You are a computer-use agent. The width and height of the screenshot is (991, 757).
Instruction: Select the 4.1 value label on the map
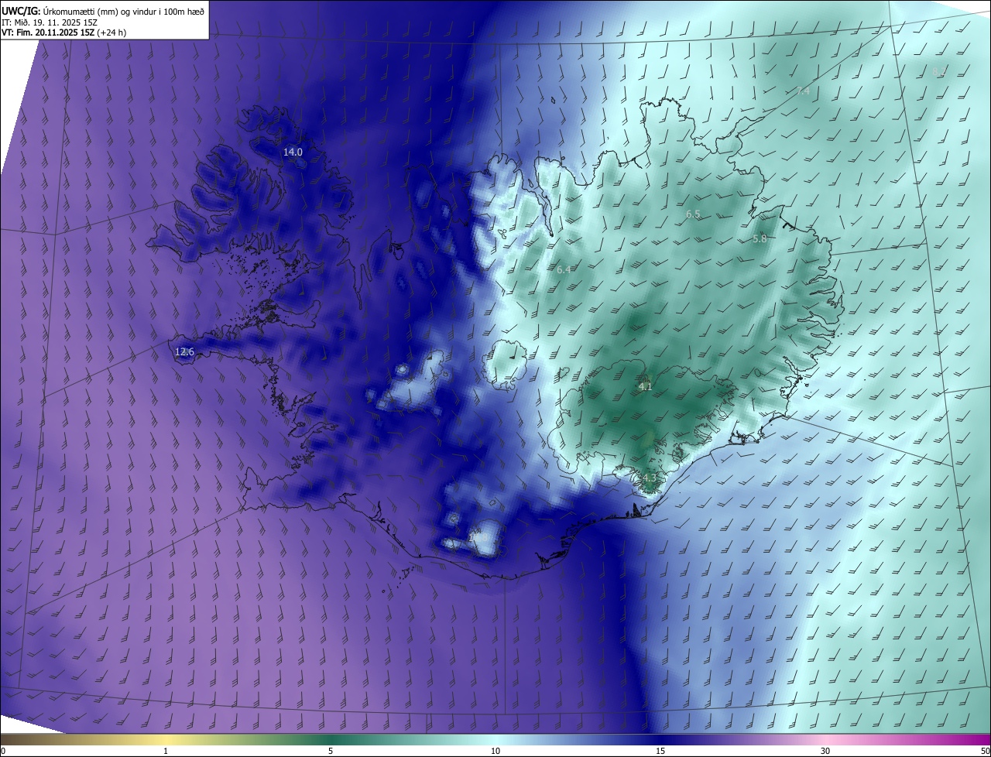click(x=646, y=386)
